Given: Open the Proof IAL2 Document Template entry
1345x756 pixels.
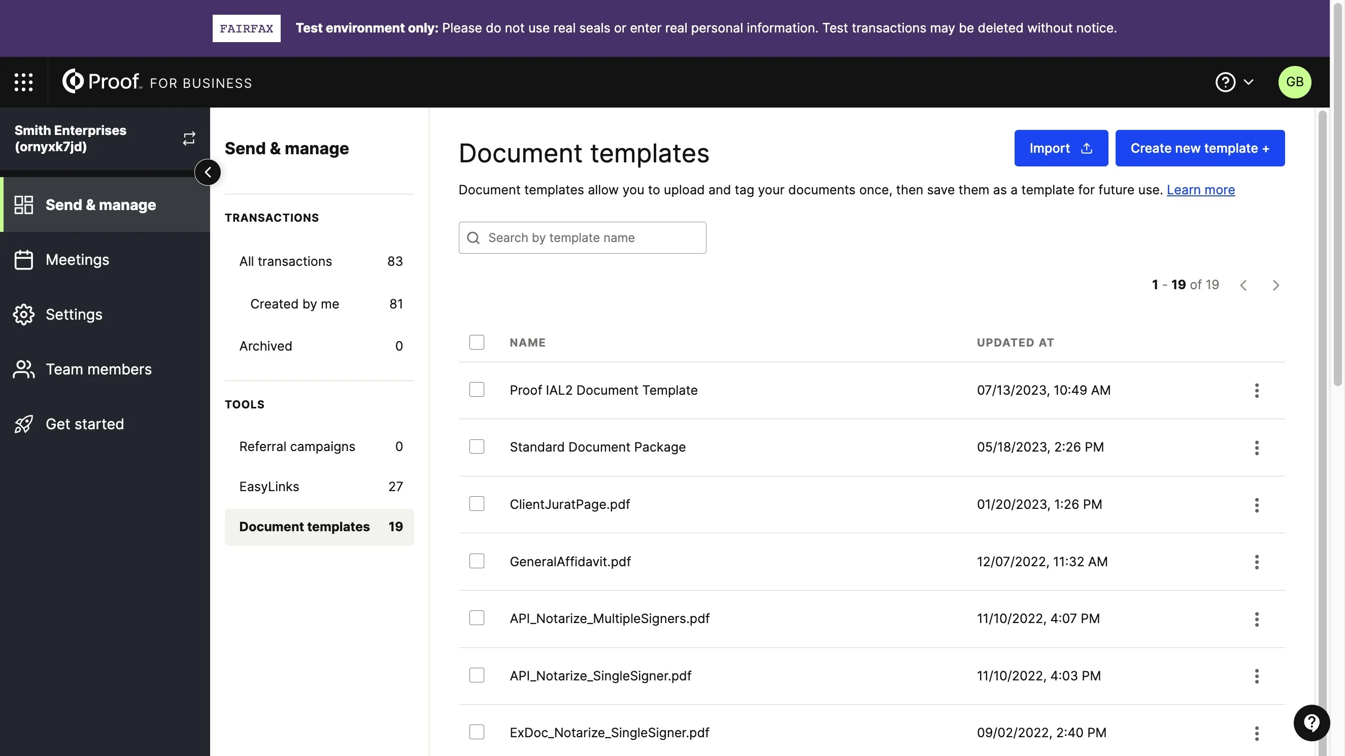Looking at the screenshot, I should point(603,390).
